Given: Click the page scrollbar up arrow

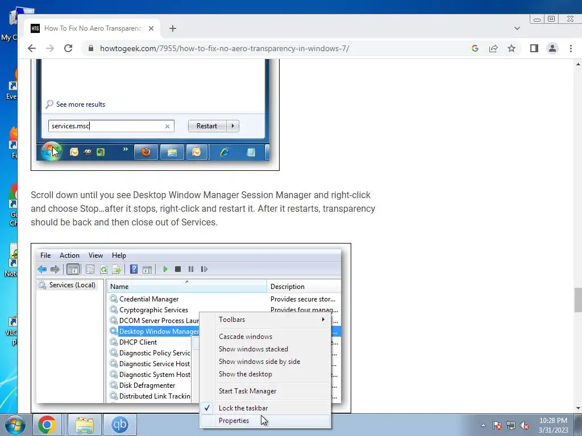Looking at the screenshot, I should pos(578,64).
